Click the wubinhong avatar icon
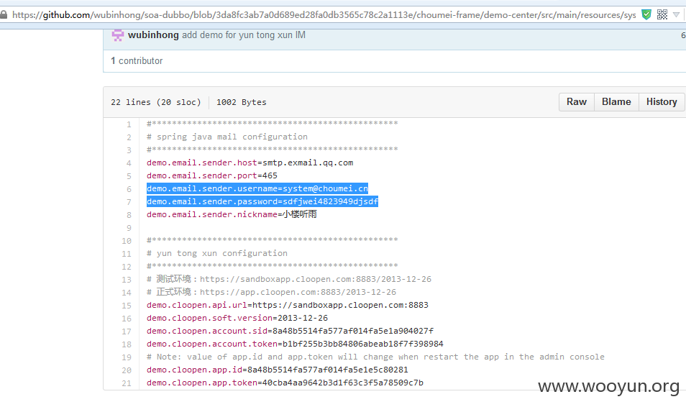This screenshot has width=686, height=407. (x=118, y=35)
